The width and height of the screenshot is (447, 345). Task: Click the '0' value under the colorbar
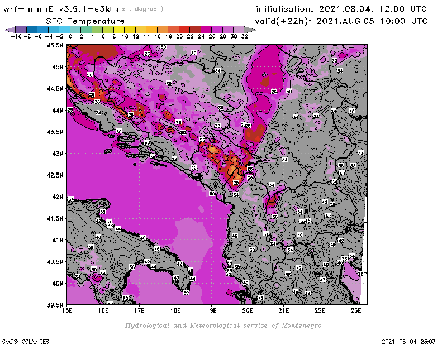[70, 36]
